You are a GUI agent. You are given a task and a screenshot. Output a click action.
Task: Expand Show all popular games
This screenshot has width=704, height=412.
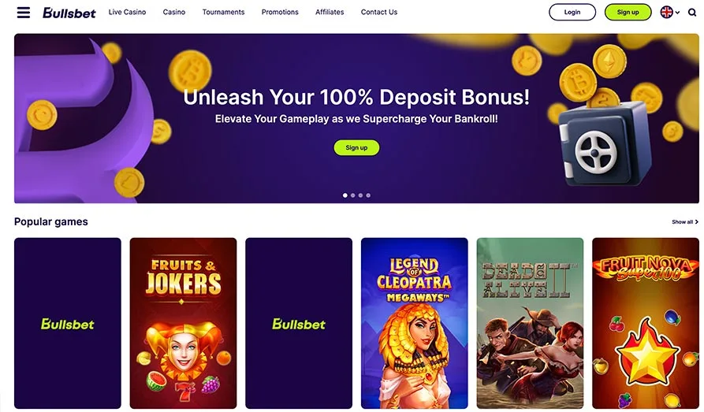(685, 221)
